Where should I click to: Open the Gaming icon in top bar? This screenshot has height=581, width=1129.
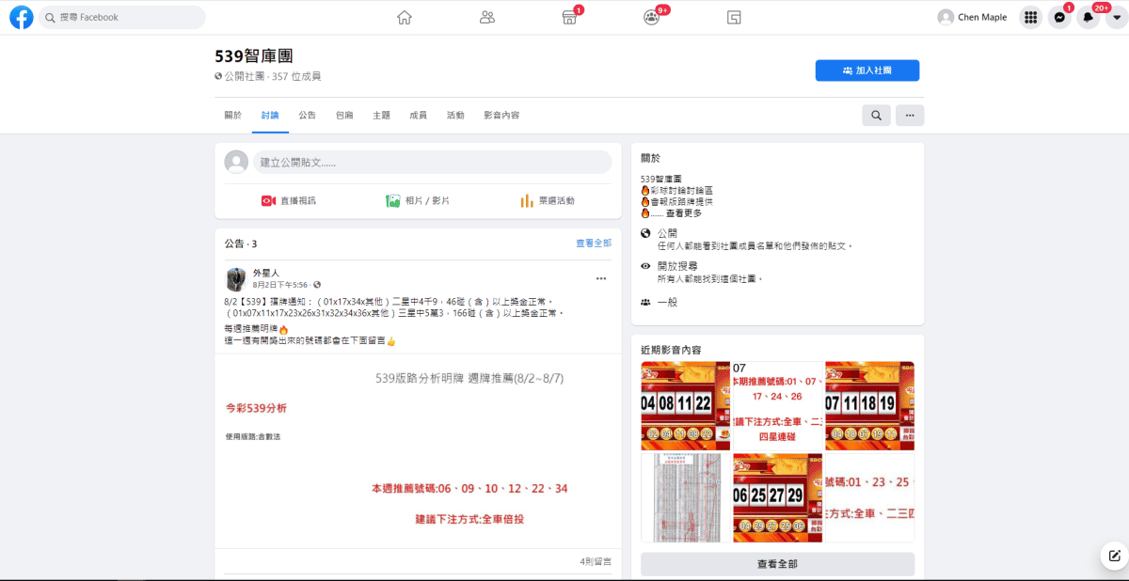click(735, 17)
